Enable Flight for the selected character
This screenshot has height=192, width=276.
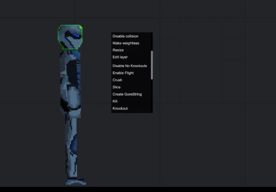coord(123,73)
